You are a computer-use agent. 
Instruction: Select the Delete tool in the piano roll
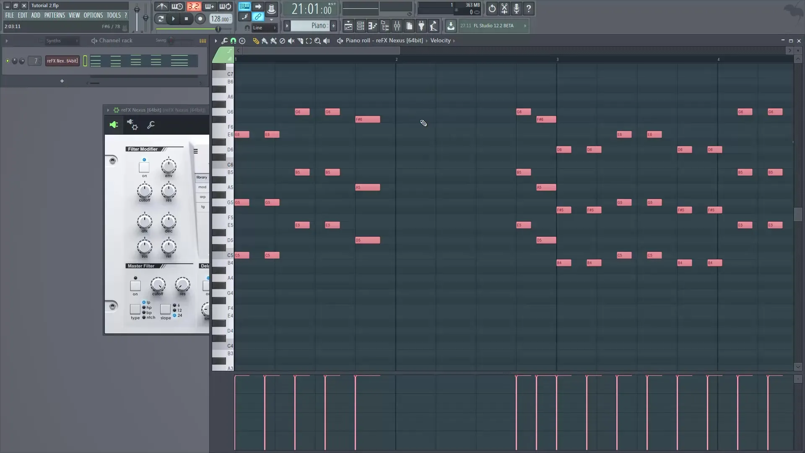282,41
